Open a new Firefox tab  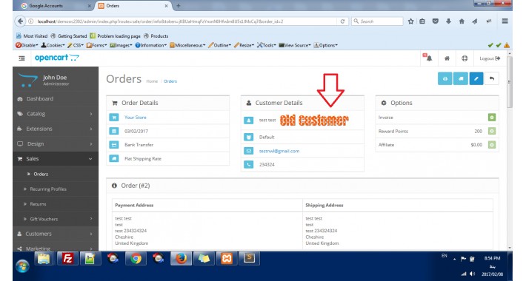click(178, 6)
